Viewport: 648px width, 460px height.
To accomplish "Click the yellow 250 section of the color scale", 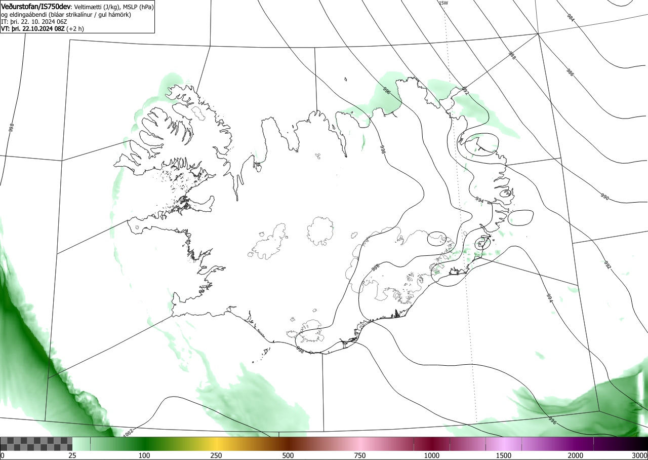I will pyautogui.click(x=216, y=444).
